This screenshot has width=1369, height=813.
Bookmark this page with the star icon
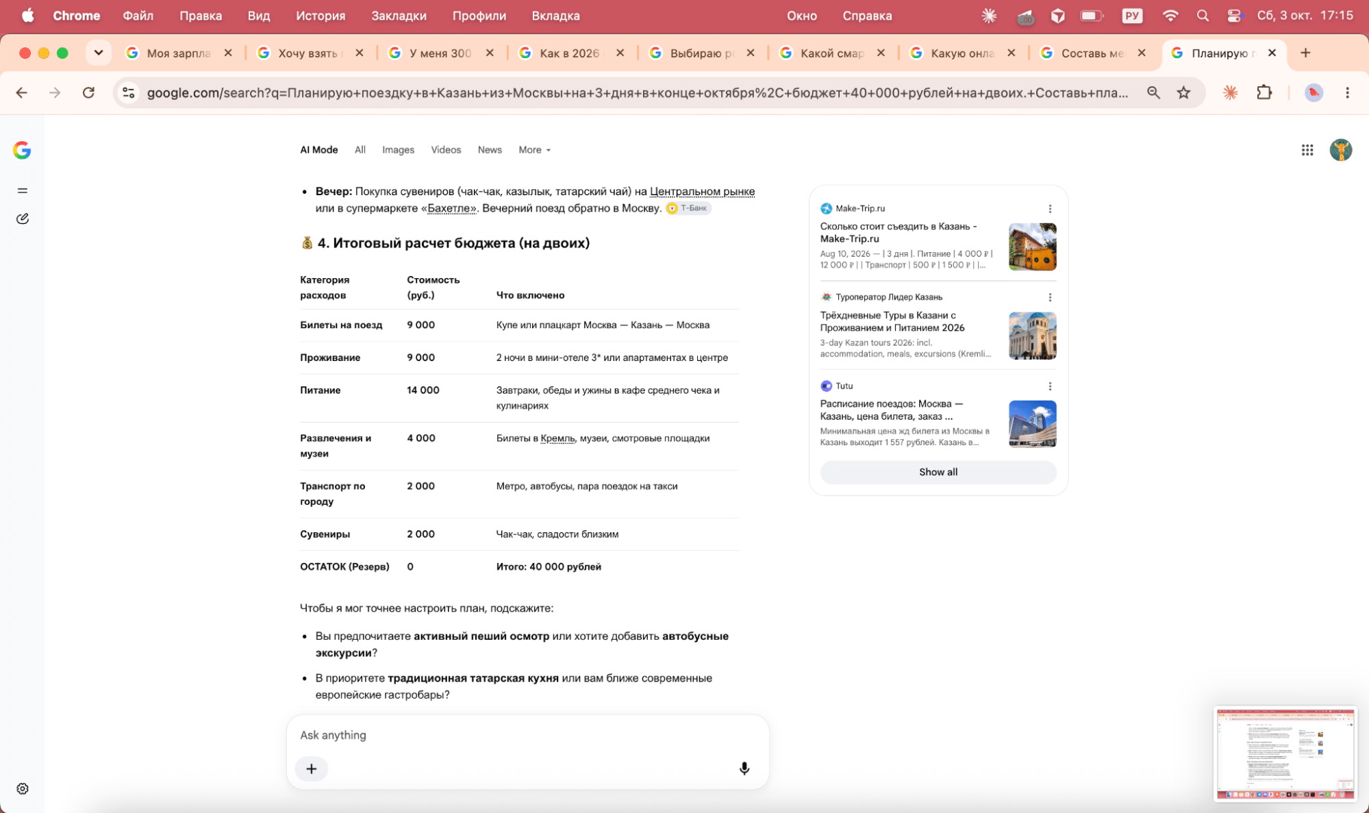coord(1183,92)
